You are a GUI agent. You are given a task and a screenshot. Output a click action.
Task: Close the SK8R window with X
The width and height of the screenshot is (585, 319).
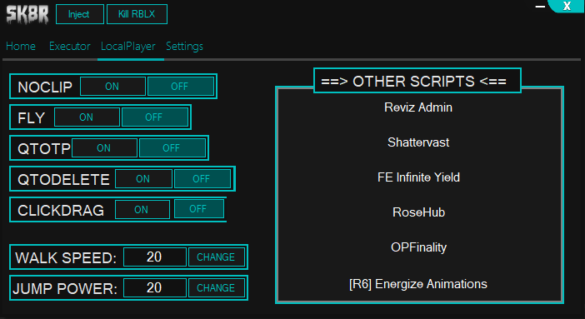click(567, 6)
